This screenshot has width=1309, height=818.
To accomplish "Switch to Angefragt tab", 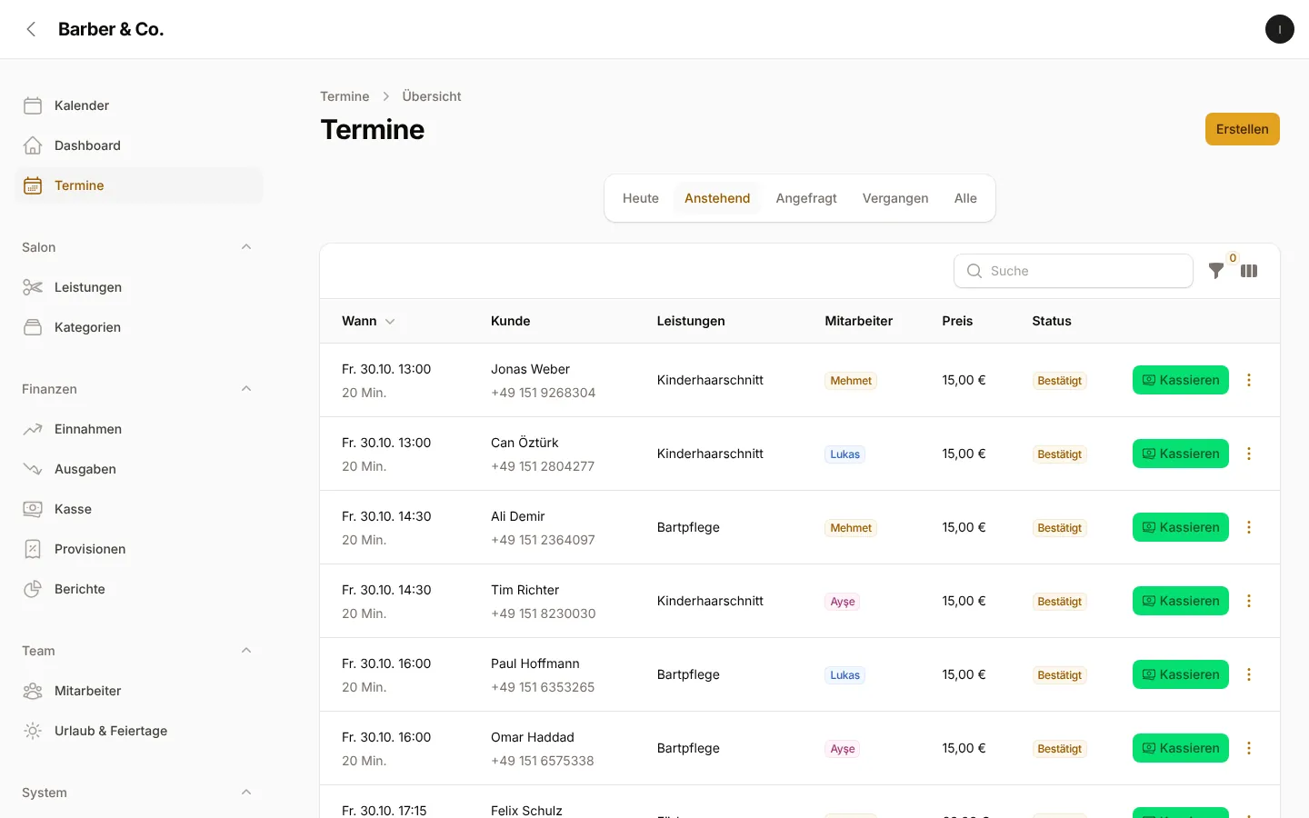I will tap(806, 198).
